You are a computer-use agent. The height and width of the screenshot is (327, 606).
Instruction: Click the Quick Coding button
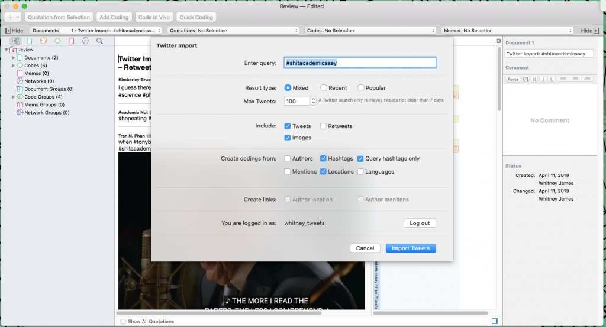(x=196, y=17)
